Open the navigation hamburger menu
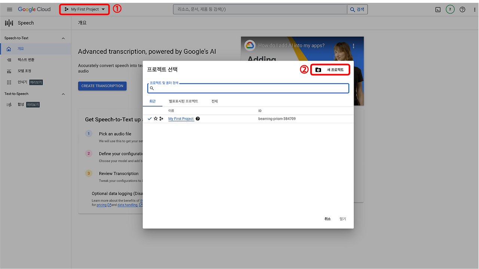This screenshot has width=479, height=269. (9, 9)
